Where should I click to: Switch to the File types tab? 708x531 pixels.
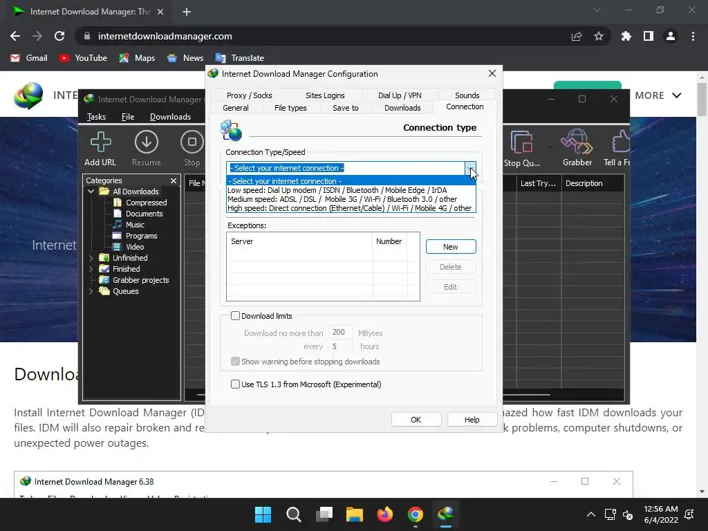pos(290,108)
